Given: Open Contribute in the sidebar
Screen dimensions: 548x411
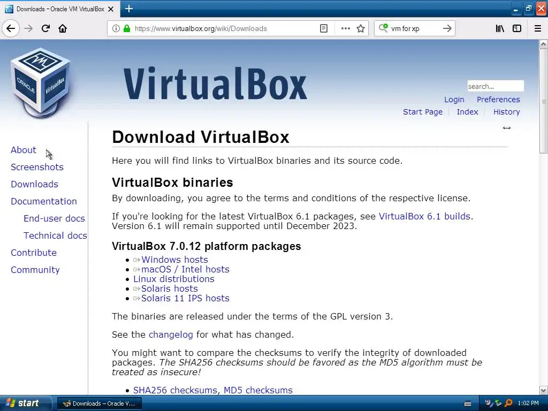Looking at the screenshot, I should pos(34,253).
